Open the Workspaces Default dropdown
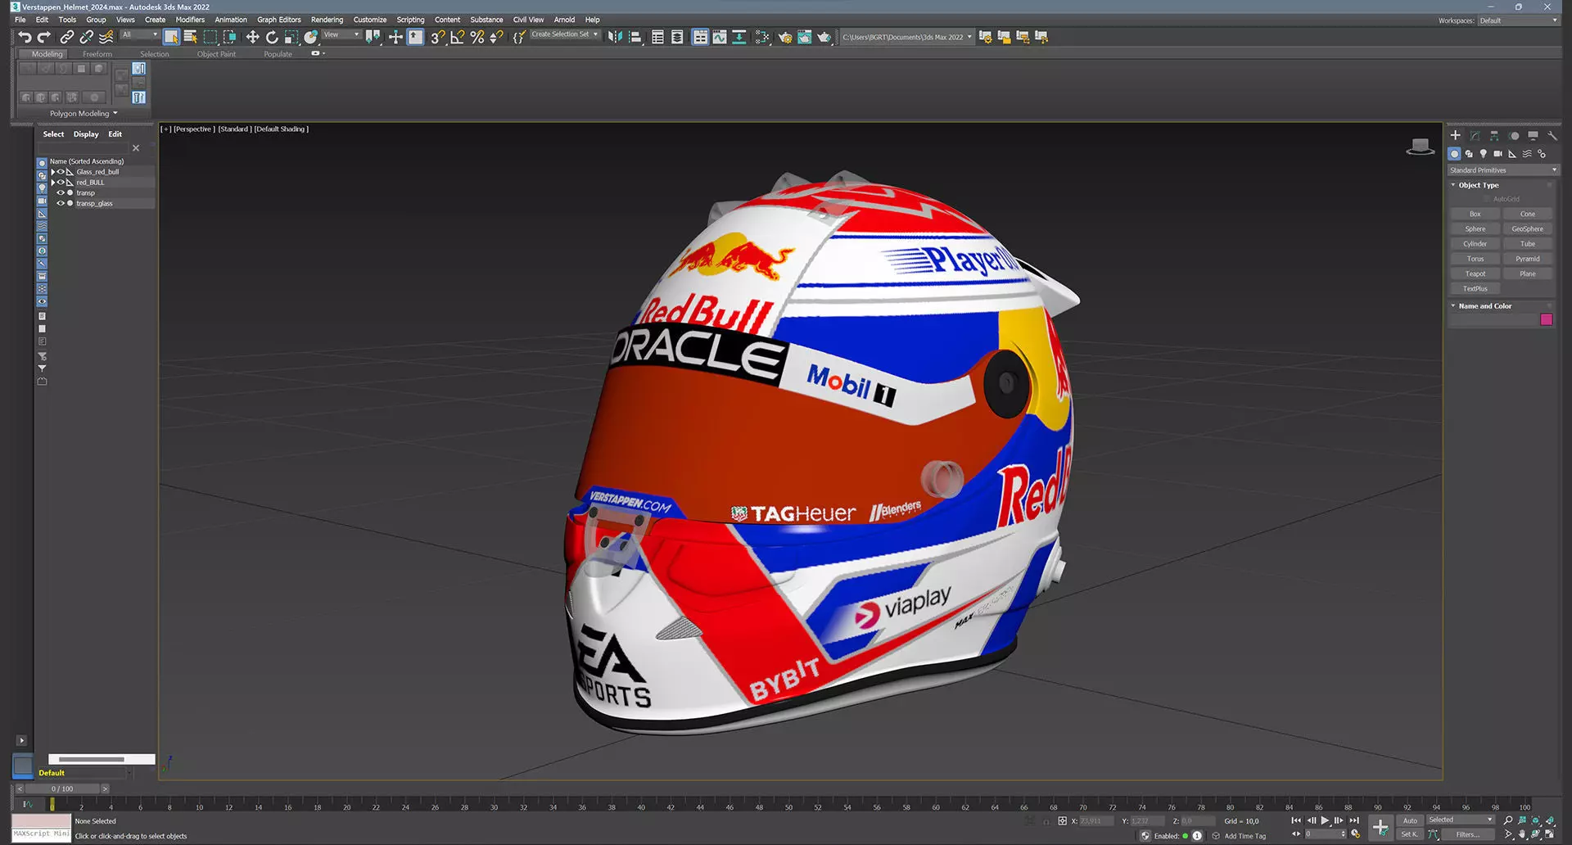 click(x=1518, y=20)
